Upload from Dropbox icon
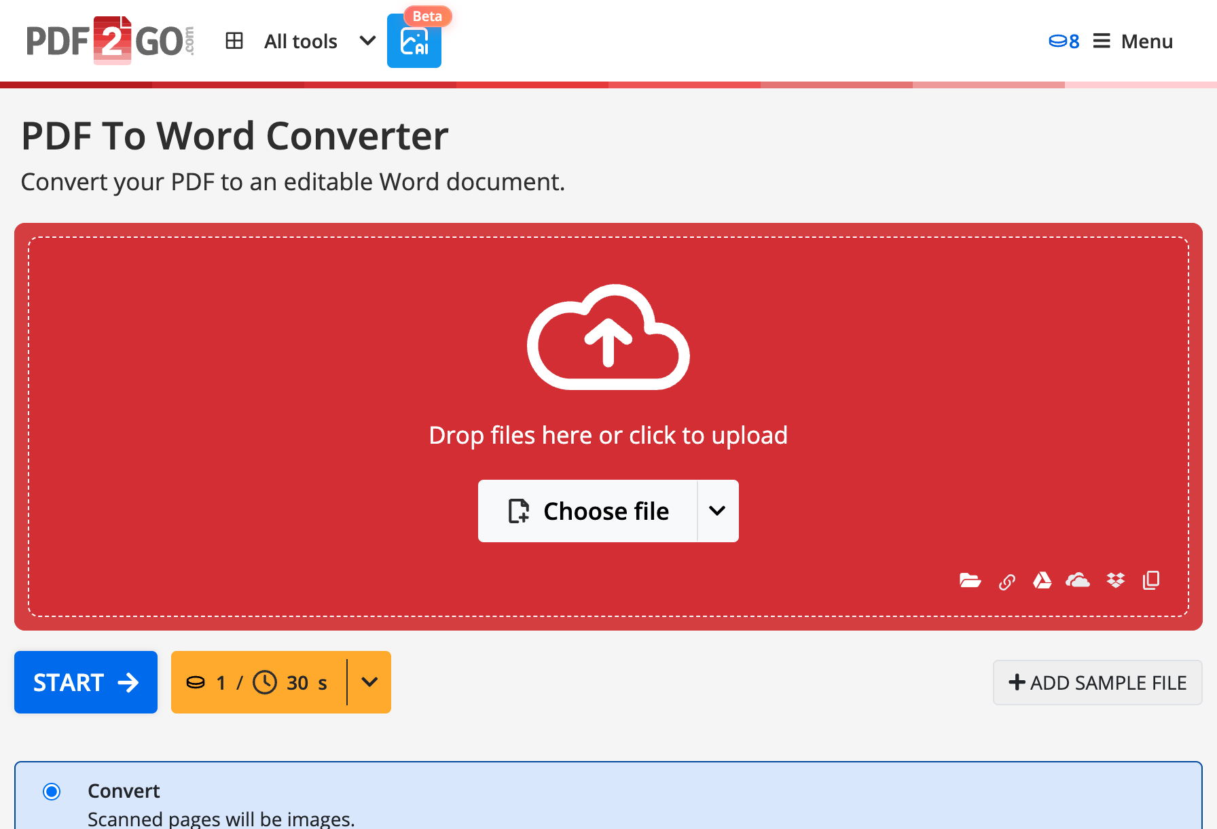Viewport: 1217px width, 829px height. 1115,580
